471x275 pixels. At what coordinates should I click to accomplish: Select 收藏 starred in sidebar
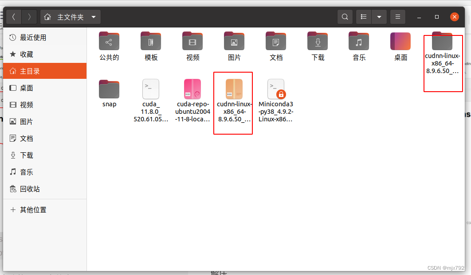(45, 54)
